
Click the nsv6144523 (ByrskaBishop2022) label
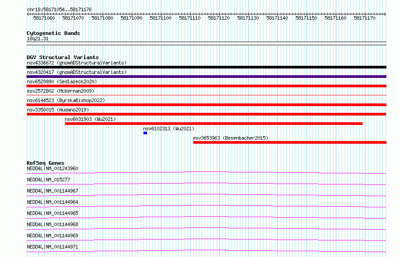pyautogui.click(x=66, y=100)
